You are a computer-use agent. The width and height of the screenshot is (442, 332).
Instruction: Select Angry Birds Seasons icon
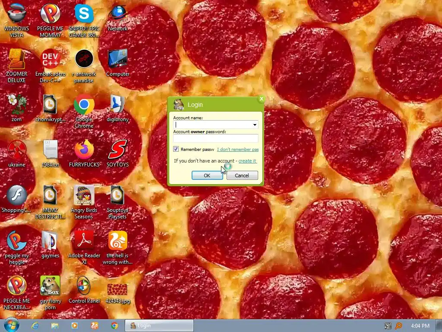84,201
